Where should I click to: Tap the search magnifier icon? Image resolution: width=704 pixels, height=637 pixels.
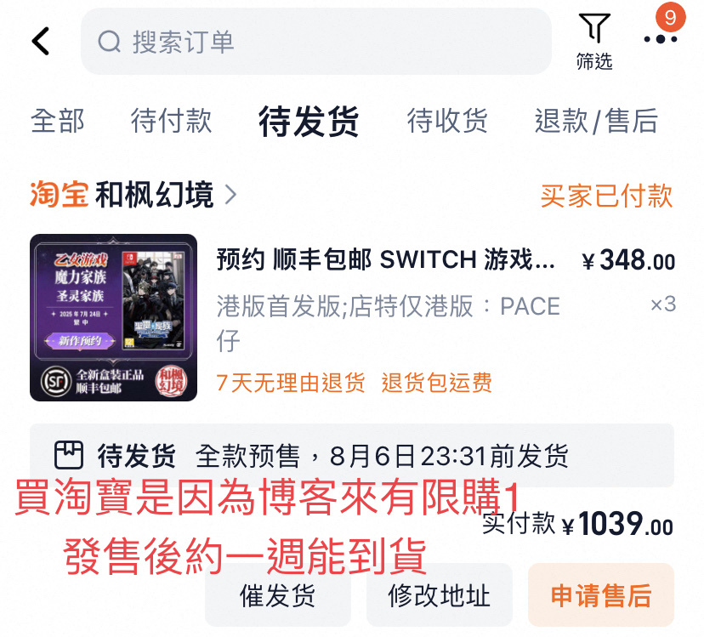click(109, 42)
